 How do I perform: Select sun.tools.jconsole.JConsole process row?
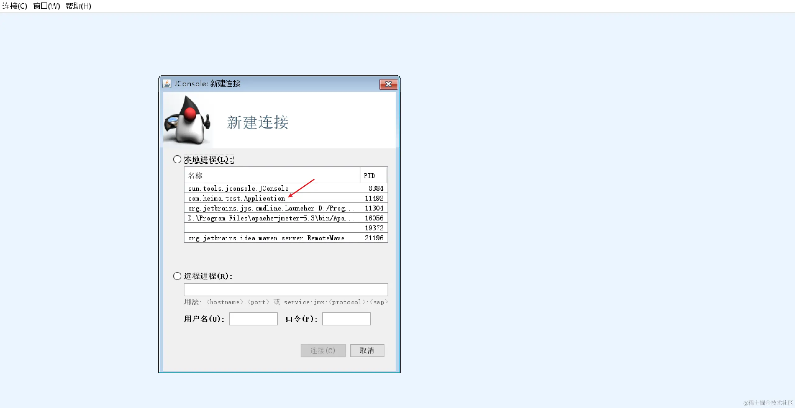click(x=238, y=188)
